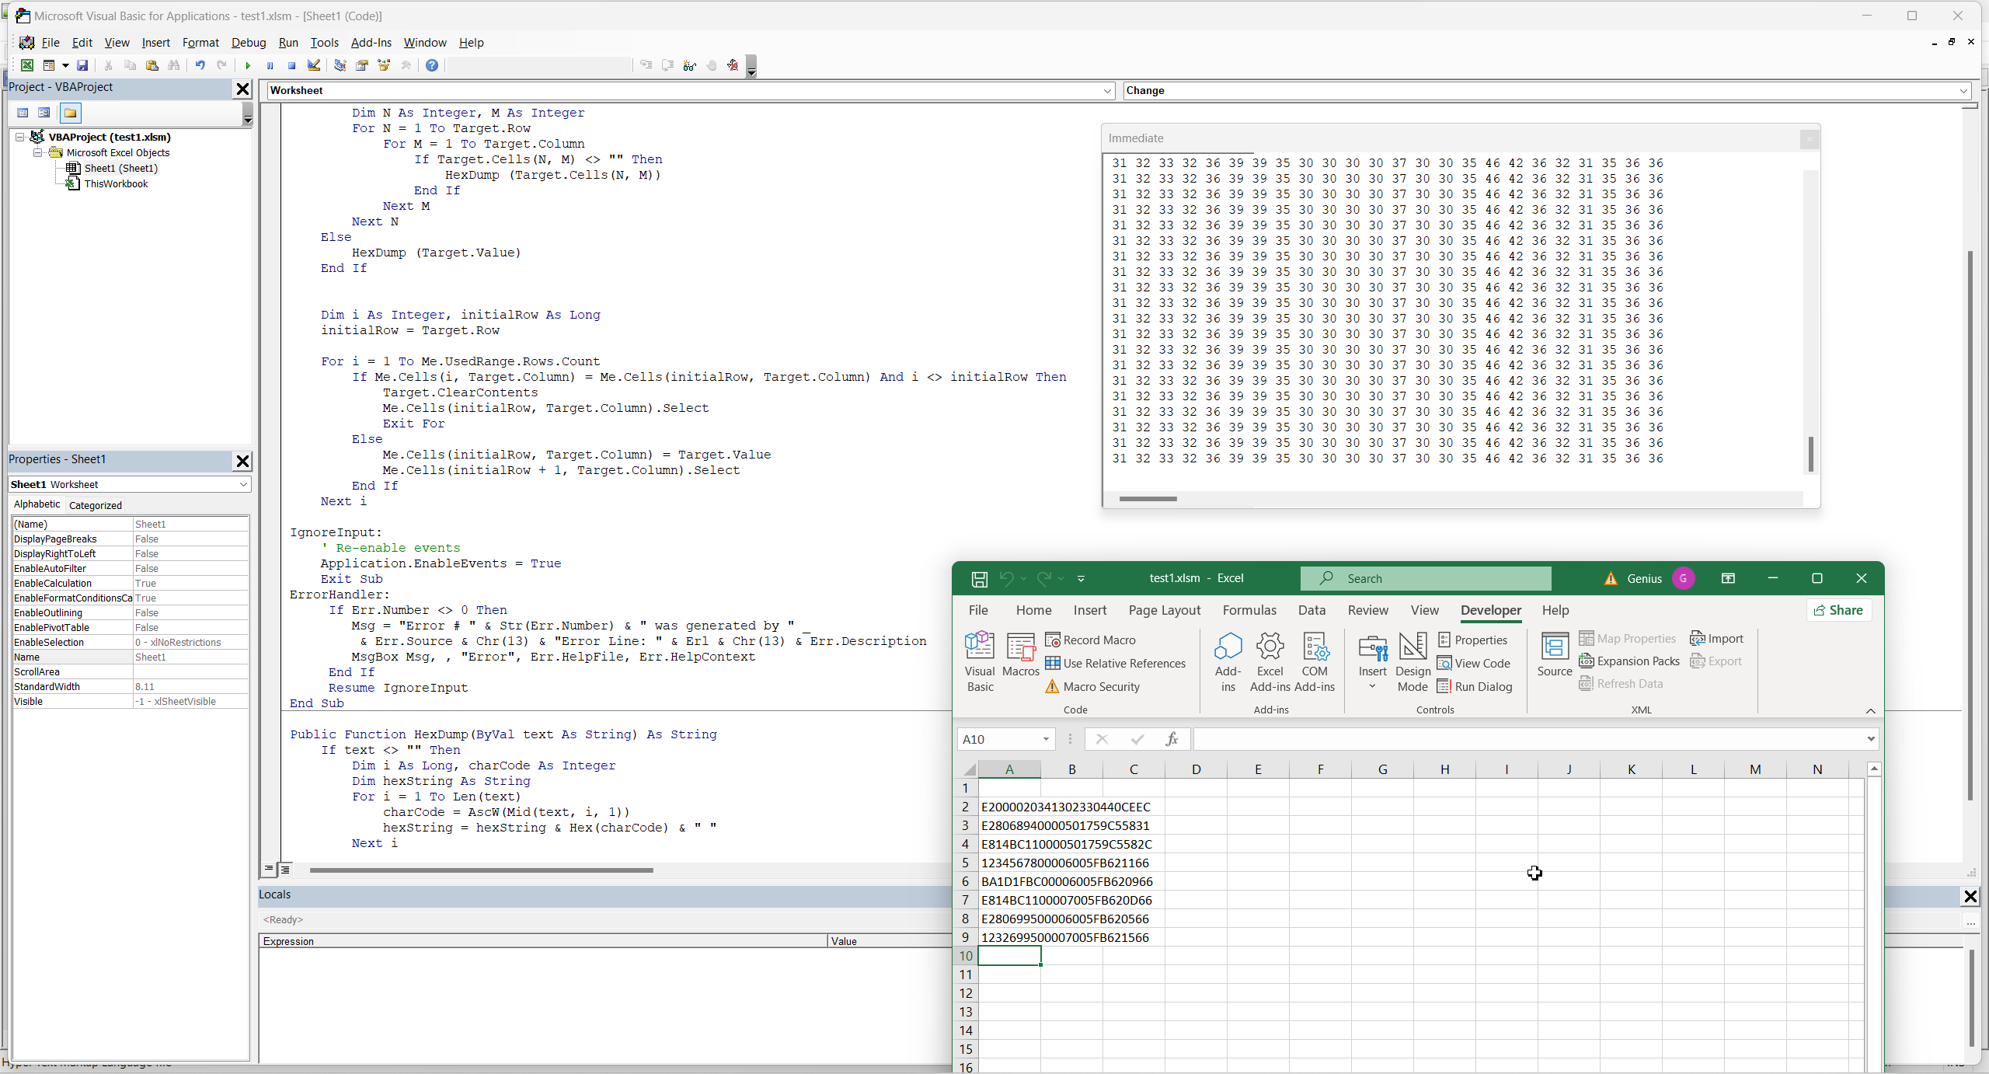Viewport: 1989px width, 1074px height.
Task: Collapse the VBAProject (test1.xlsm) tree node
Action: point(20,137)
